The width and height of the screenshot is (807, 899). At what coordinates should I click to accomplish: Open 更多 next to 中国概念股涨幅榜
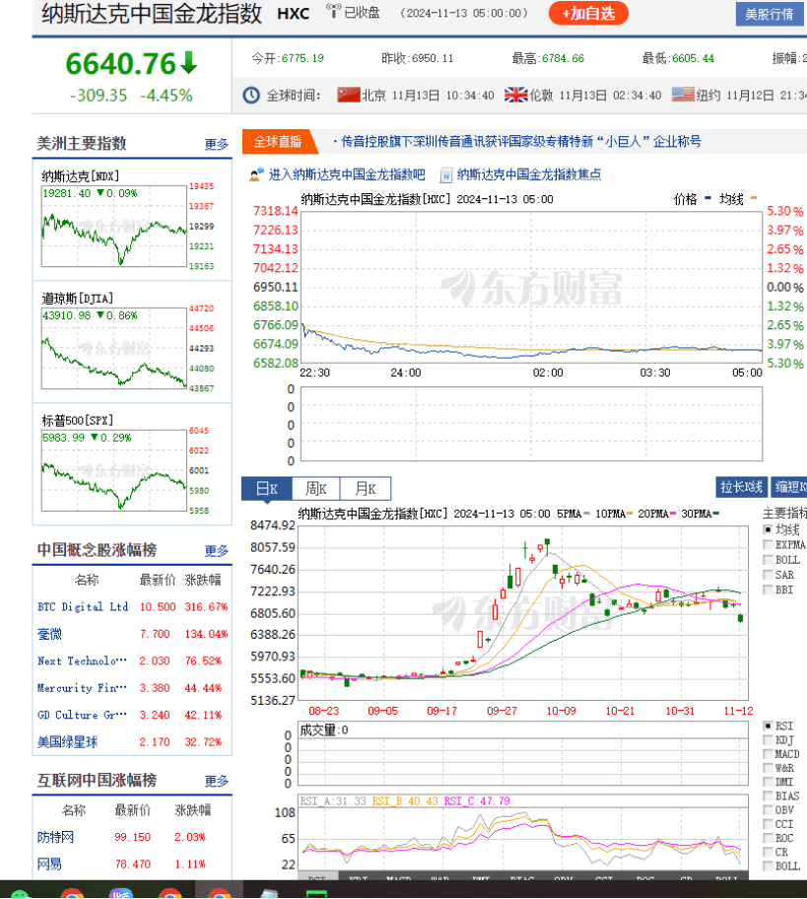click(x=217, y=551)
